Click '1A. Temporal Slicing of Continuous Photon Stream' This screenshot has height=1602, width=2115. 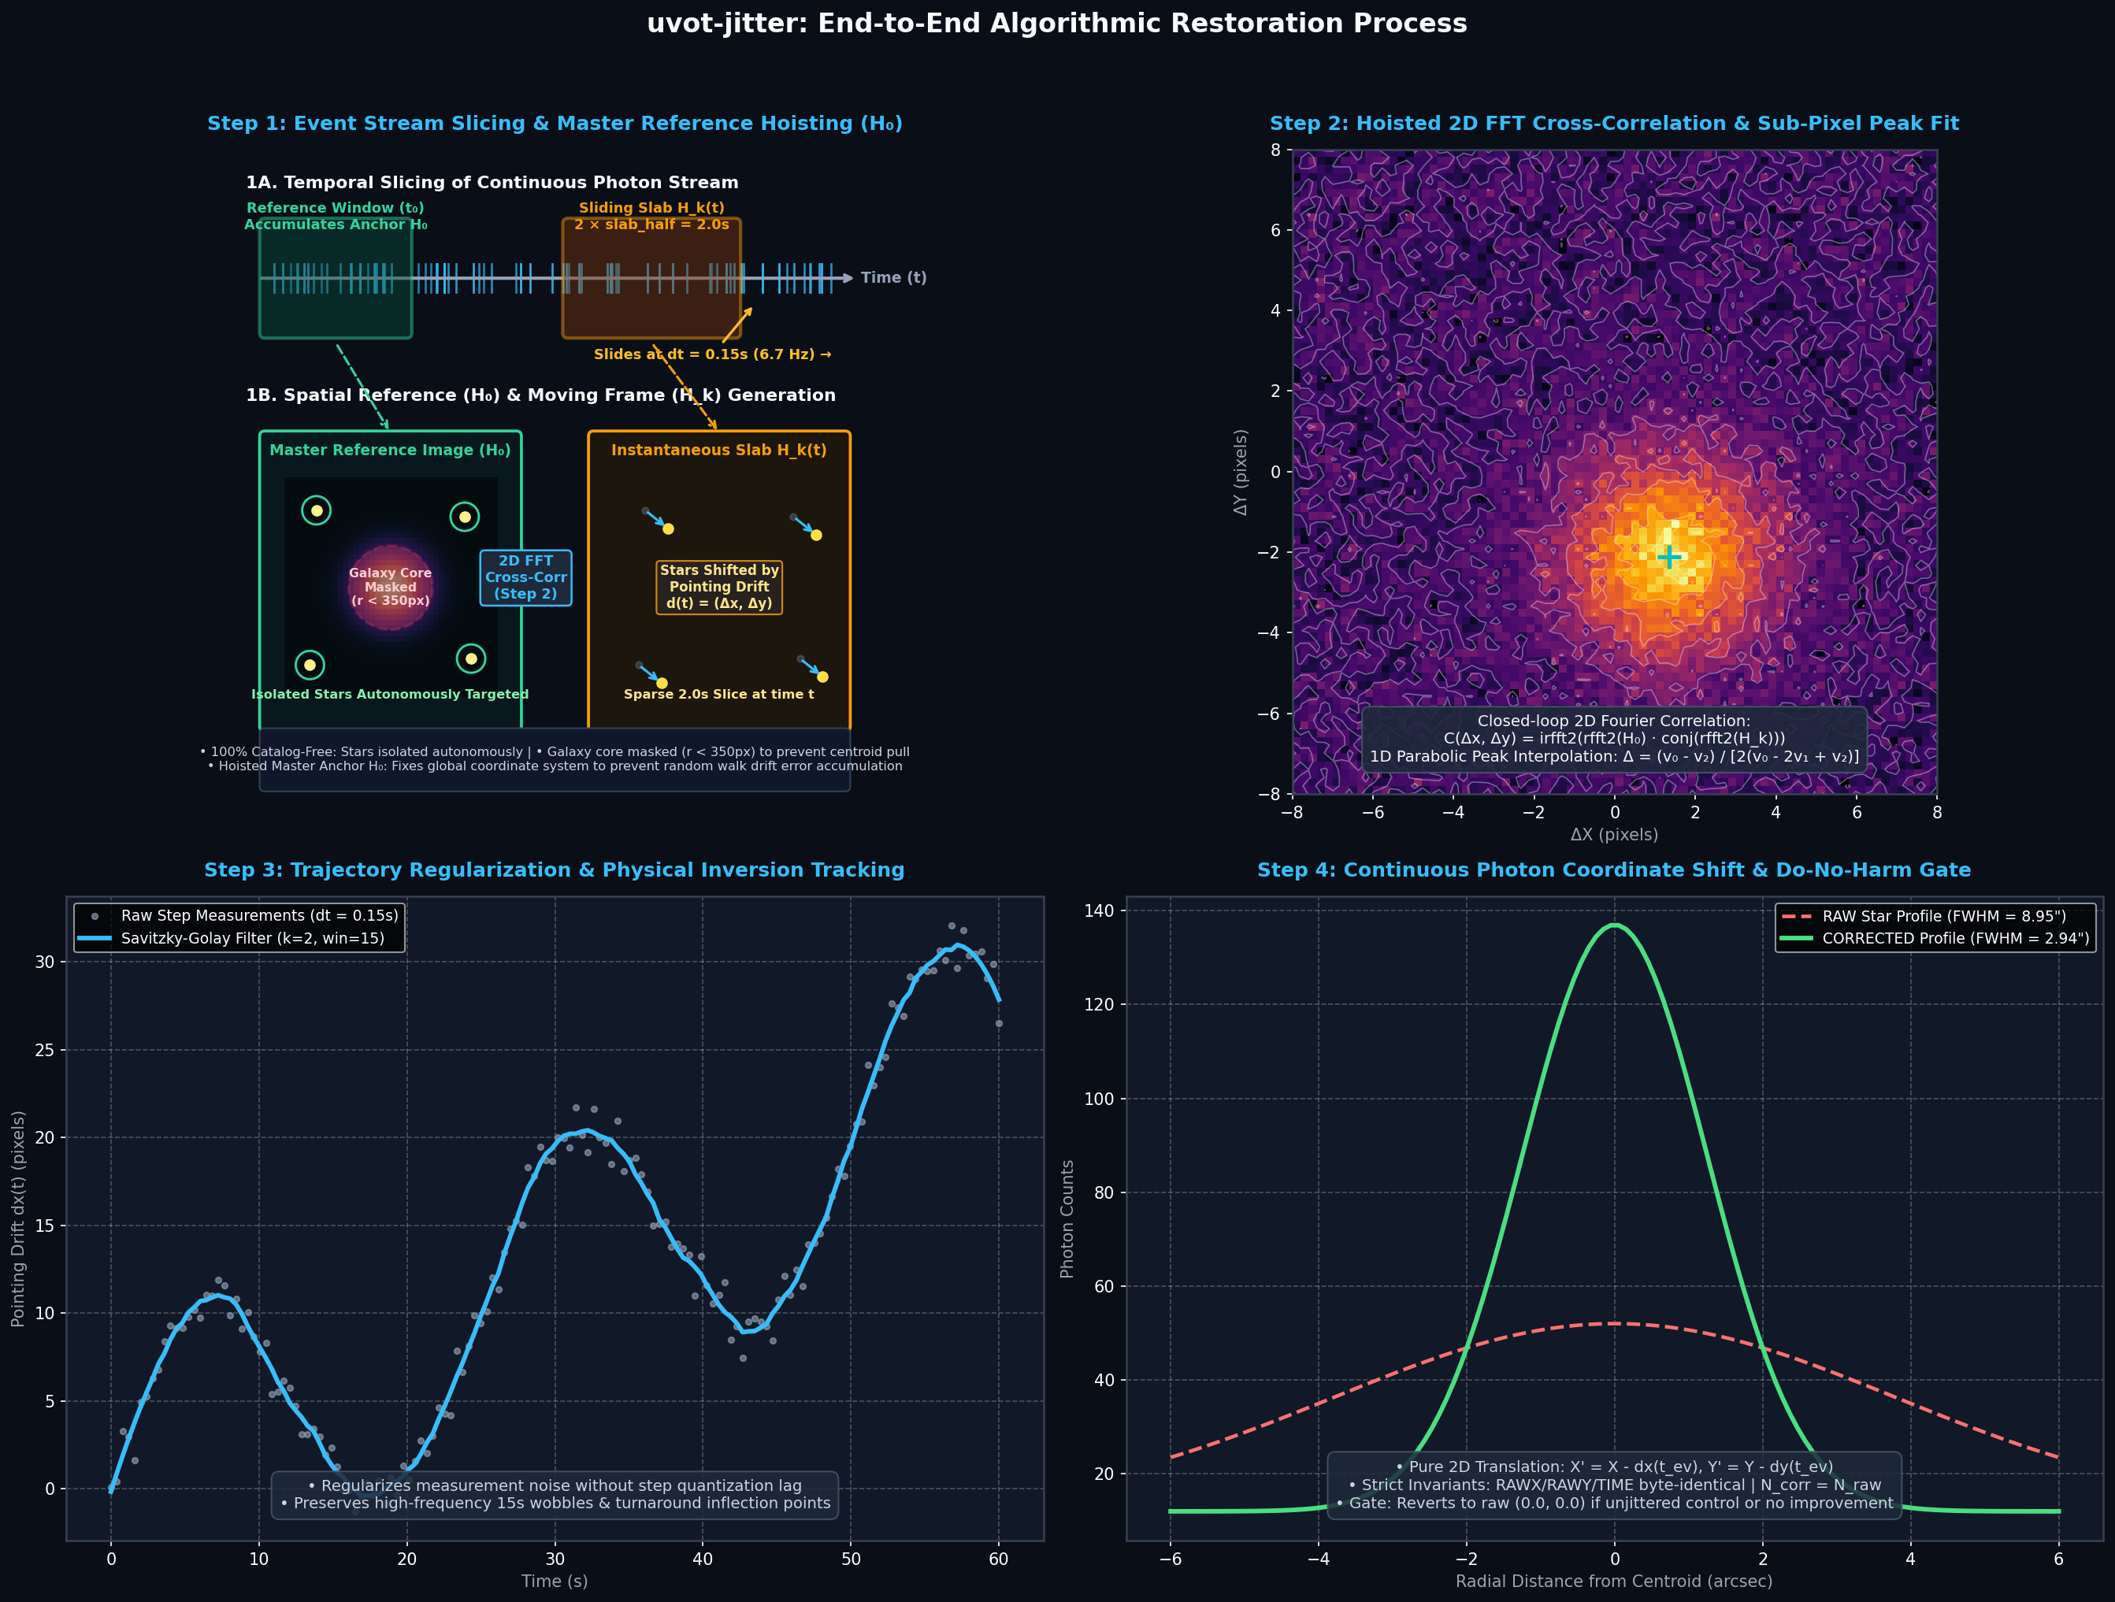pos(492,183)
